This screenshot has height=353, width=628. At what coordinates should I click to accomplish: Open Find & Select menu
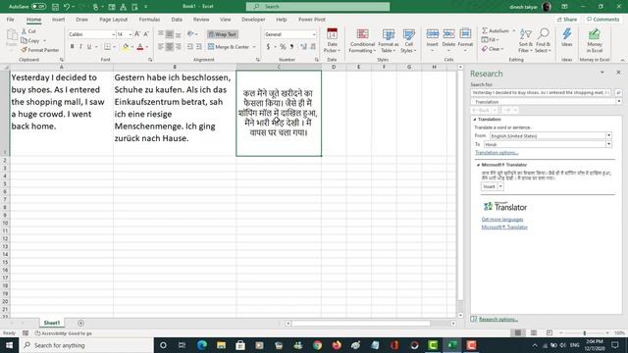[543, 40]
